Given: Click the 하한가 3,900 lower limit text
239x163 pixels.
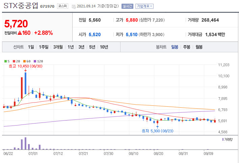Looking at the screenshot, I should coord(151,34).
